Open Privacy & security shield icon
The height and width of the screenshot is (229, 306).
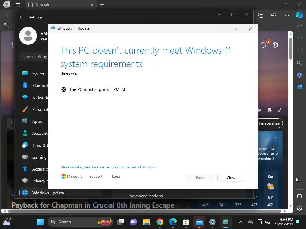point(25,181)
